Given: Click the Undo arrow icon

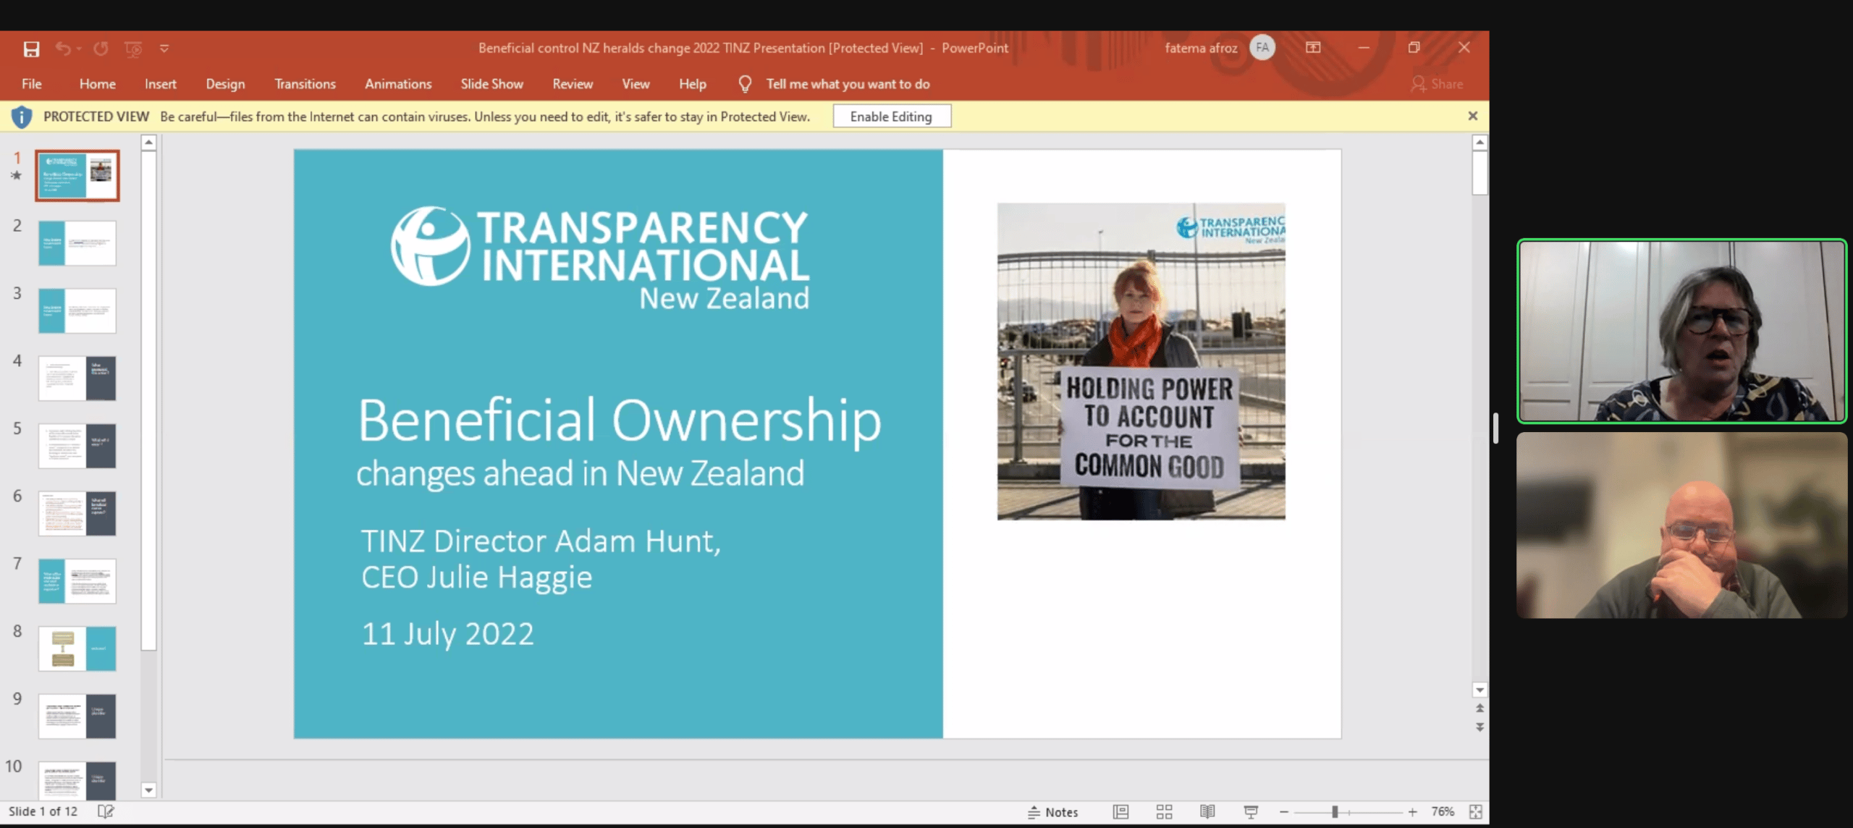Looking at the screenshot, I should [x=63, y=48].
